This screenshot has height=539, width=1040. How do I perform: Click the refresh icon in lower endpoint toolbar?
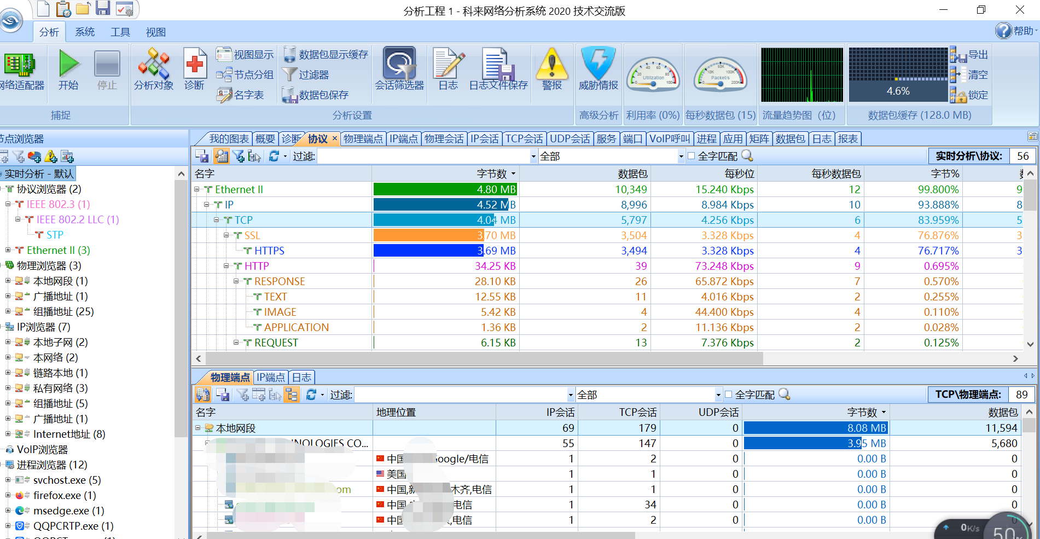311,395
